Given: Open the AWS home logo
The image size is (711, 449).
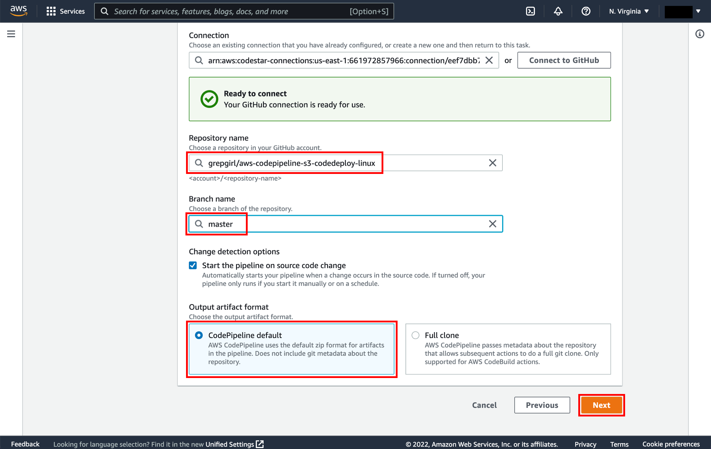Looking at the screenshot, I should pos(18,11).
